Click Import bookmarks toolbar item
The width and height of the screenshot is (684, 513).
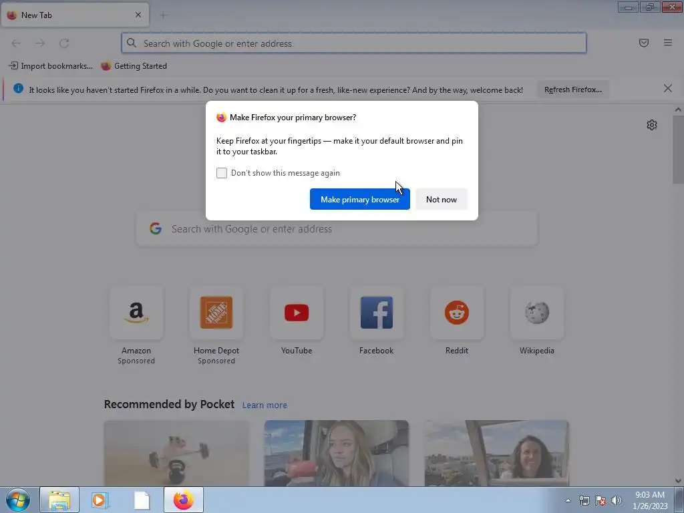click(x=51, y=66)
